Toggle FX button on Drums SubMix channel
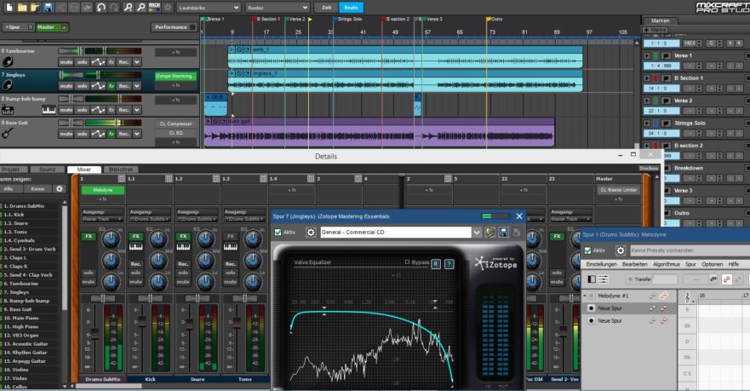Screen dimensions: 750x391 [89, 237]
